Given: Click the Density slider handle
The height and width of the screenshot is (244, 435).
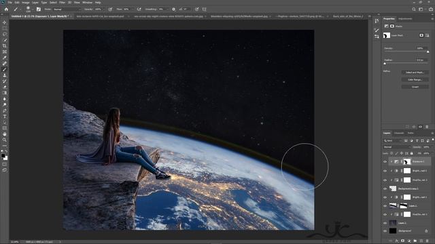Looking at the screenshot, I should [428, 52].
